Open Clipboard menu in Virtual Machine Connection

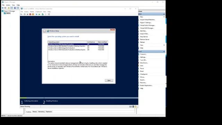(39, 11)
